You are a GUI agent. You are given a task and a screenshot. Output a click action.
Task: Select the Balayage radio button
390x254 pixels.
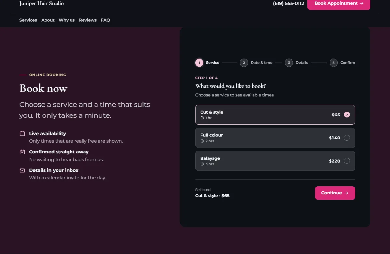tap(347, 161)
